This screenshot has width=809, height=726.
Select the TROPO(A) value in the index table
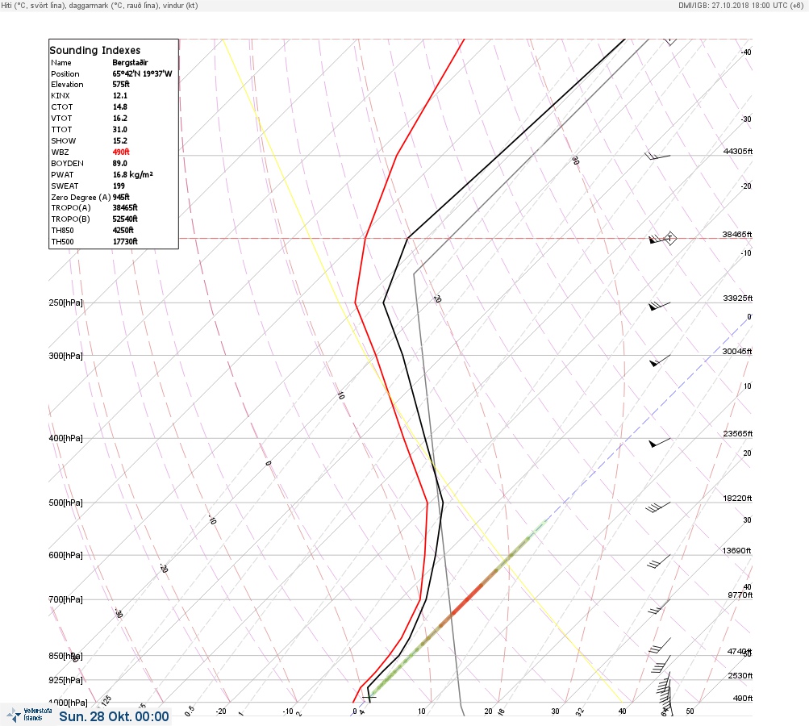click(125, 207)
